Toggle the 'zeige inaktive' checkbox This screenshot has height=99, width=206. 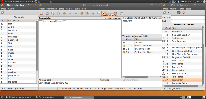coord(105,18)
